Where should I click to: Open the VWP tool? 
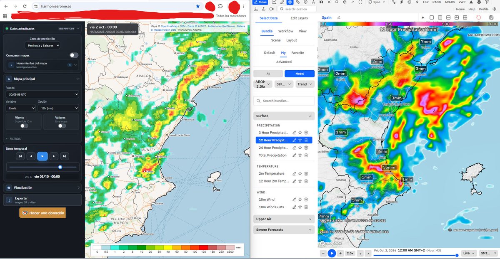[x=462, y=2]
